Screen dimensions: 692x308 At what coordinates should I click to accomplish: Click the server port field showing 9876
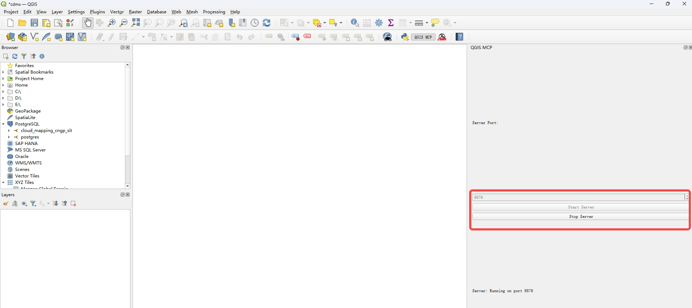point(578,197)
